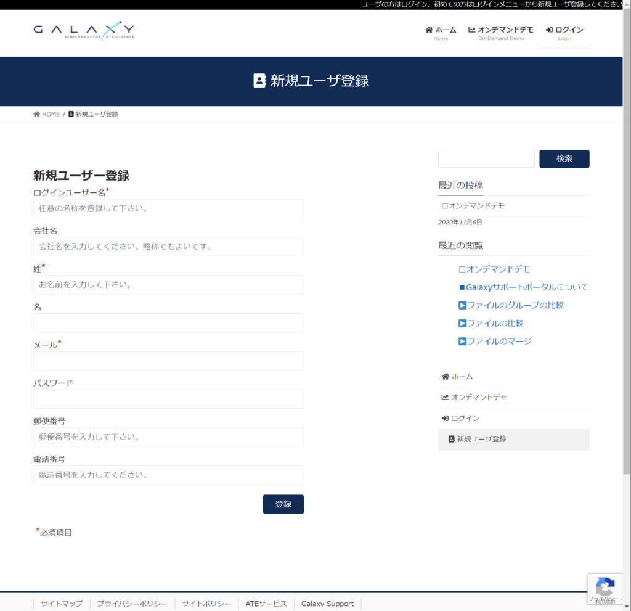The image size is (631, 611).
Task: Click the ATEサービス footer link
Action: tap(266, 604)
